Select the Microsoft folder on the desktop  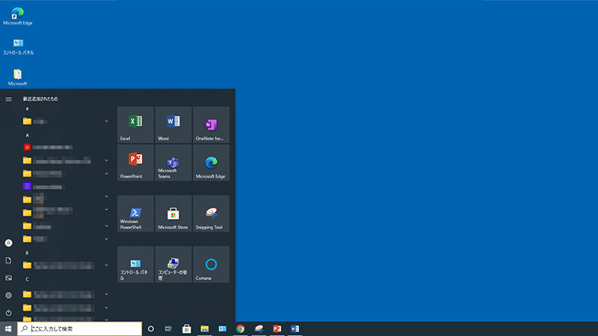click(17, 77)
